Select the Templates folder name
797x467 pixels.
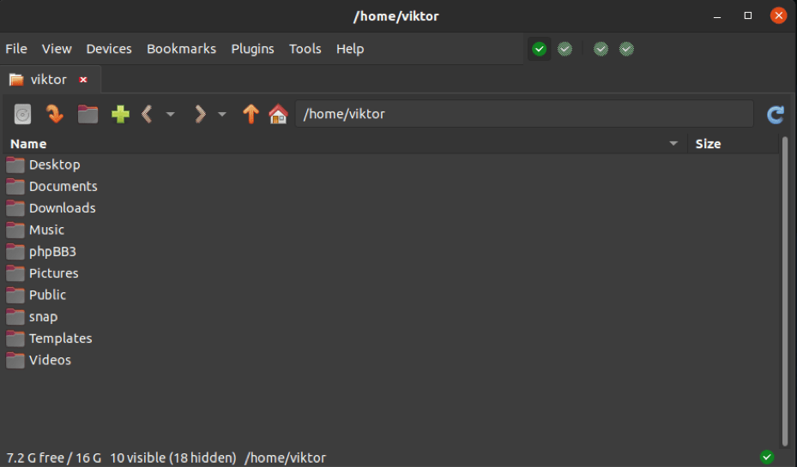(x=60, y=338)
